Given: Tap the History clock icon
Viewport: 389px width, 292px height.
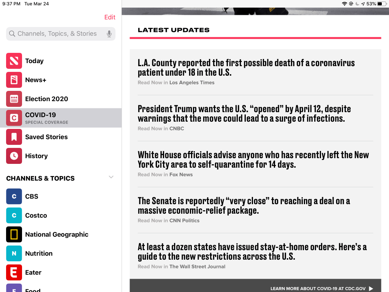Looking at the screenshot, I should click(14, 156).
